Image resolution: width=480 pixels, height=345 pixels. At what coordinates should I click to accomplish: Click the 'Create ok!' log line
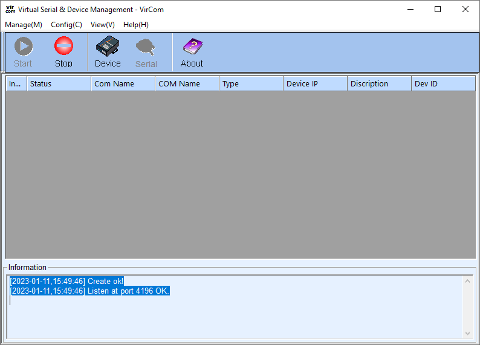pyautogui.click(x=66, y=281)
